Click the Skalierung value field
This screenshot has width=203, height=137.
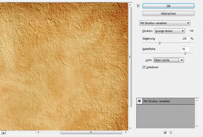coord(185,39)
